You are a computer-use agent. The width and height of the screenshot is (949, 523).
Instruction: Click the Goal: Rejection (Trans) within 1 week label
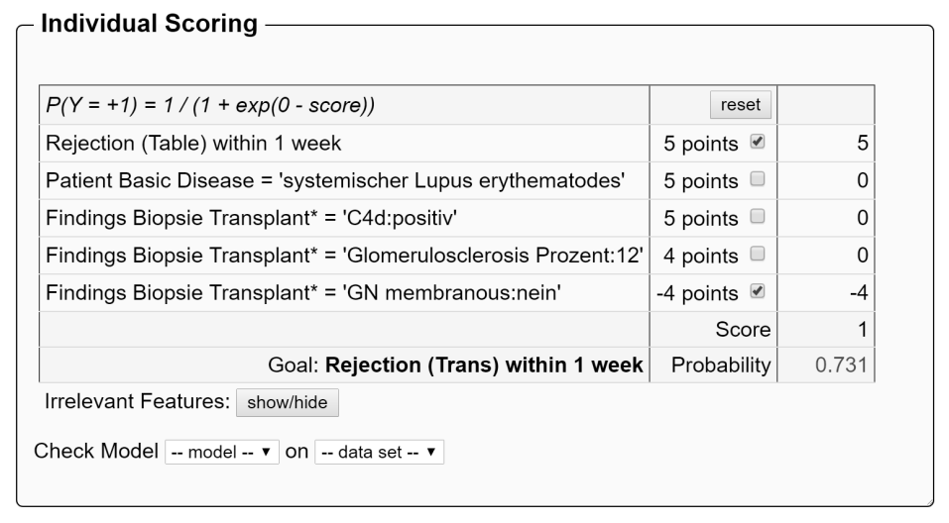point(455,366)
